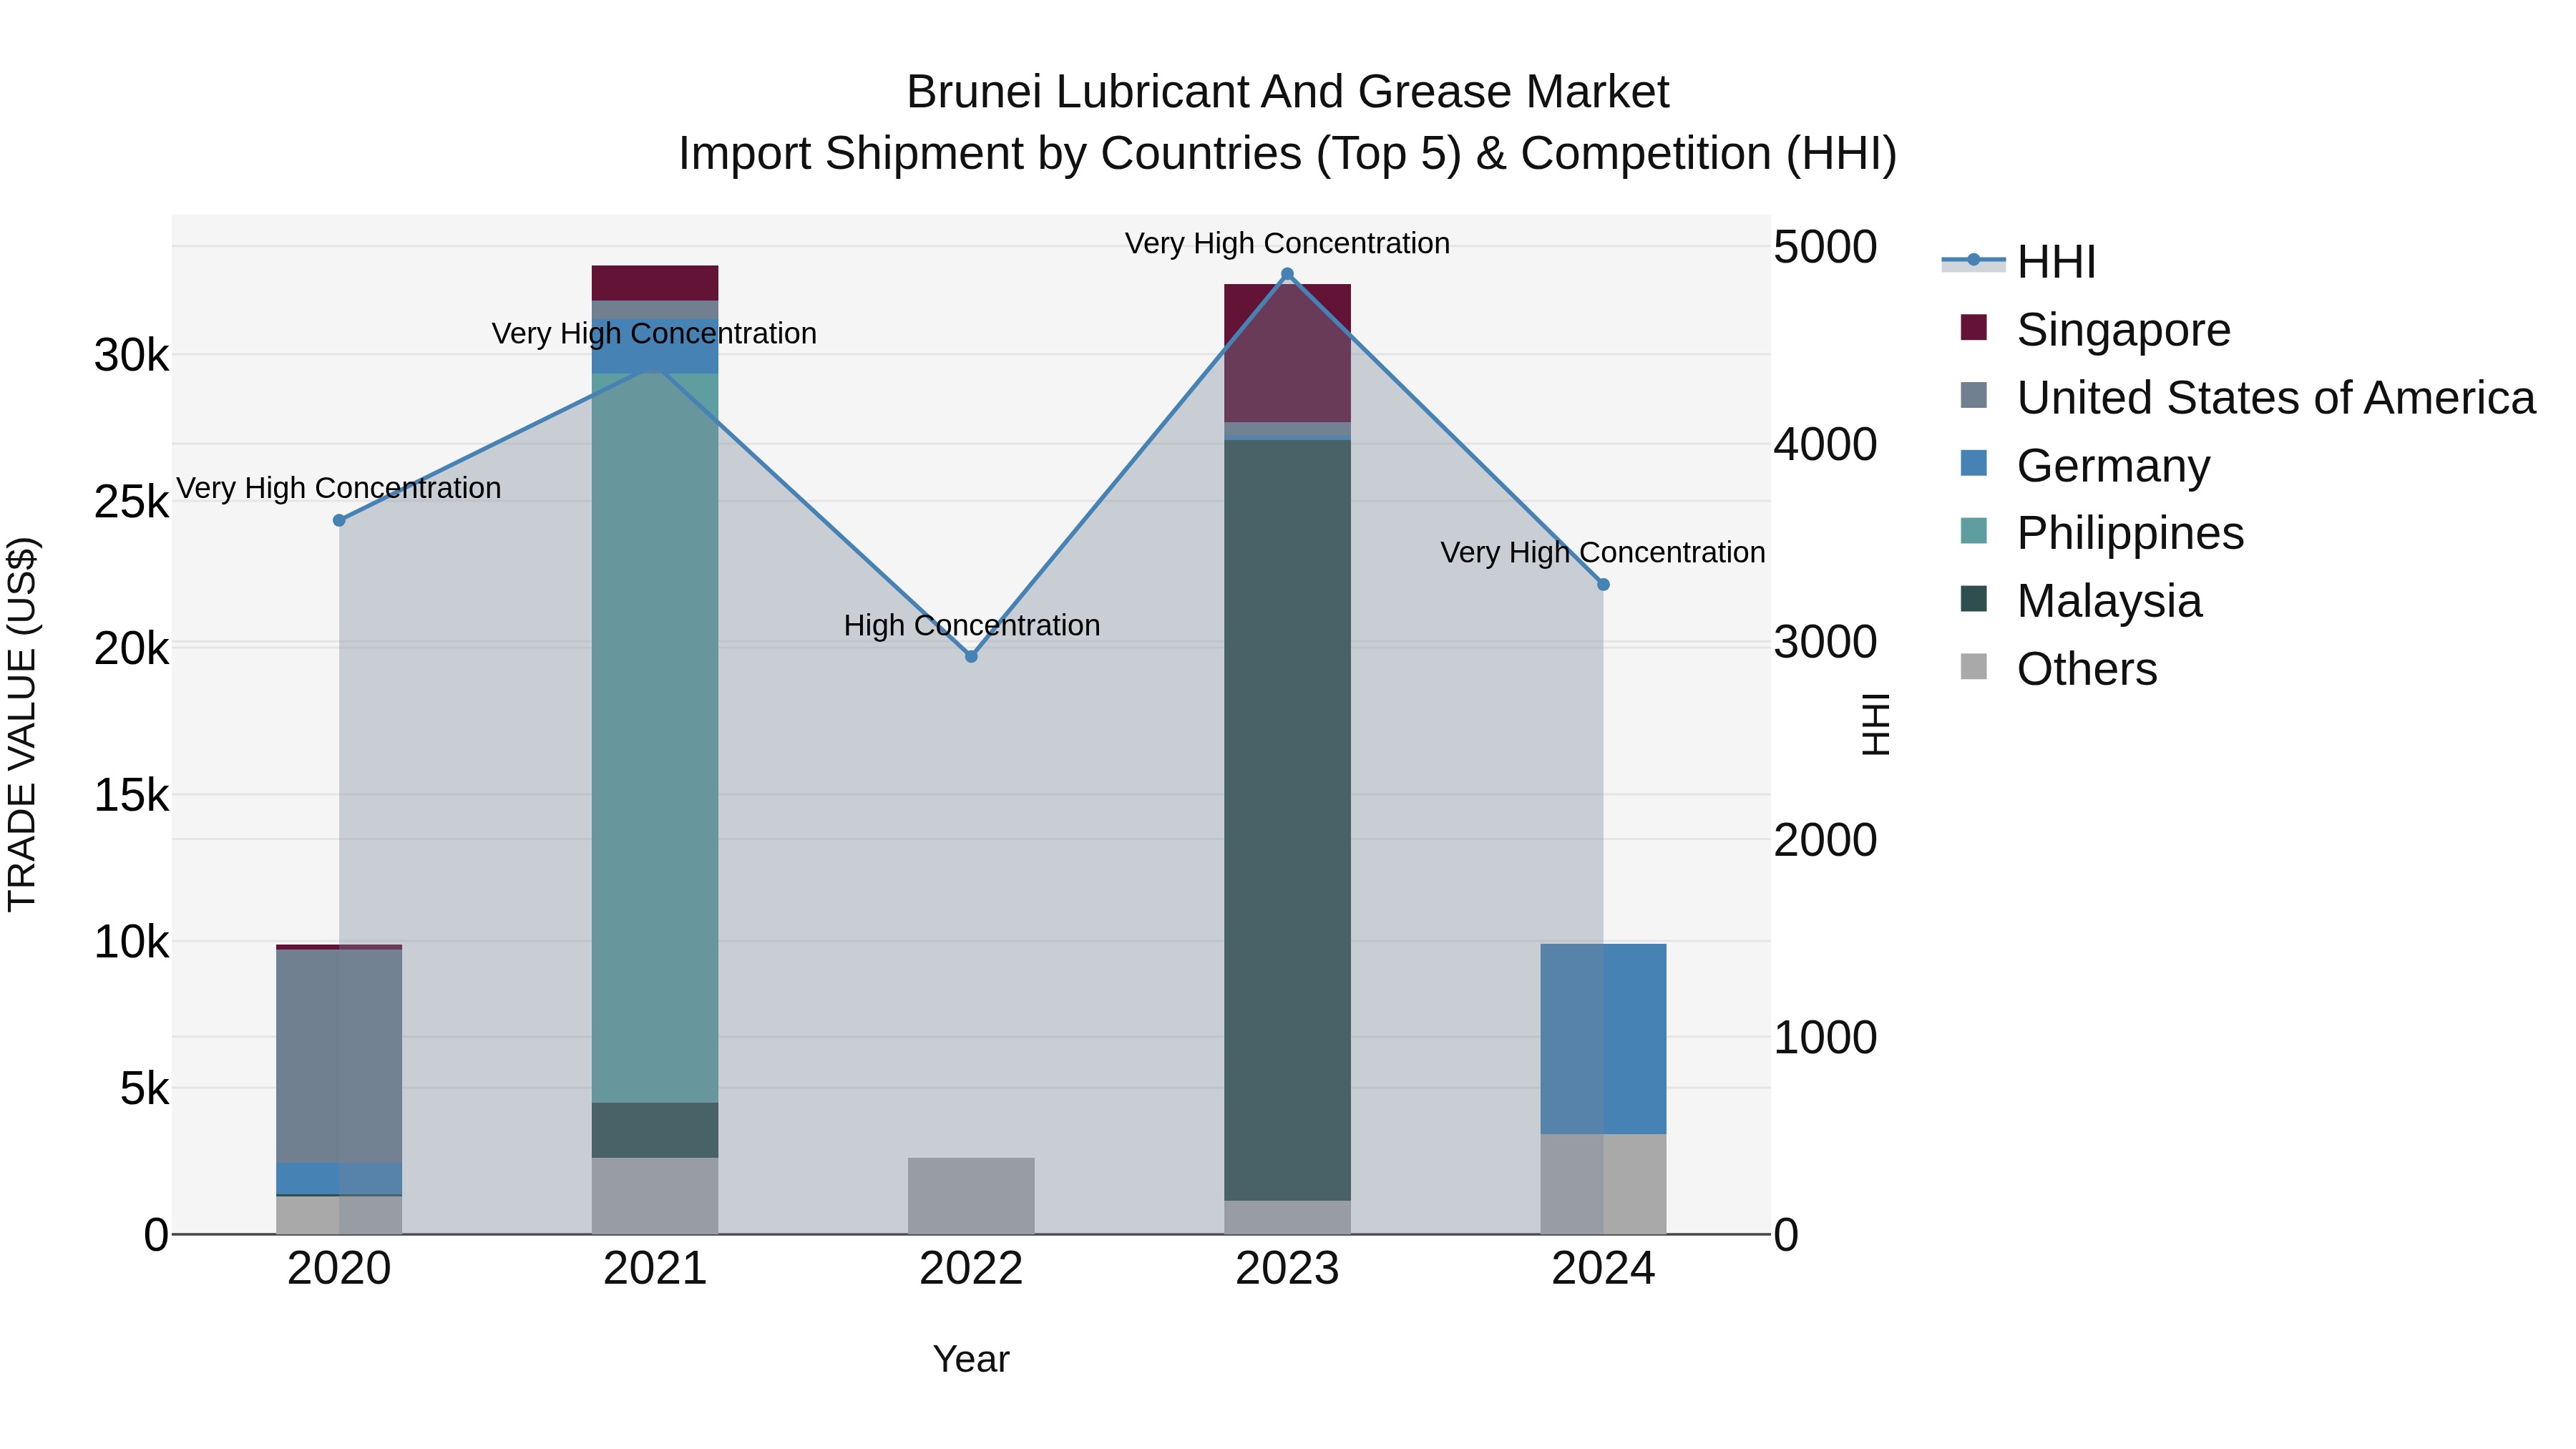Click the '1000' HHI axis tick label
The height and width of the screenshot is (1449, 2576).
(x=1825, y=1037)
